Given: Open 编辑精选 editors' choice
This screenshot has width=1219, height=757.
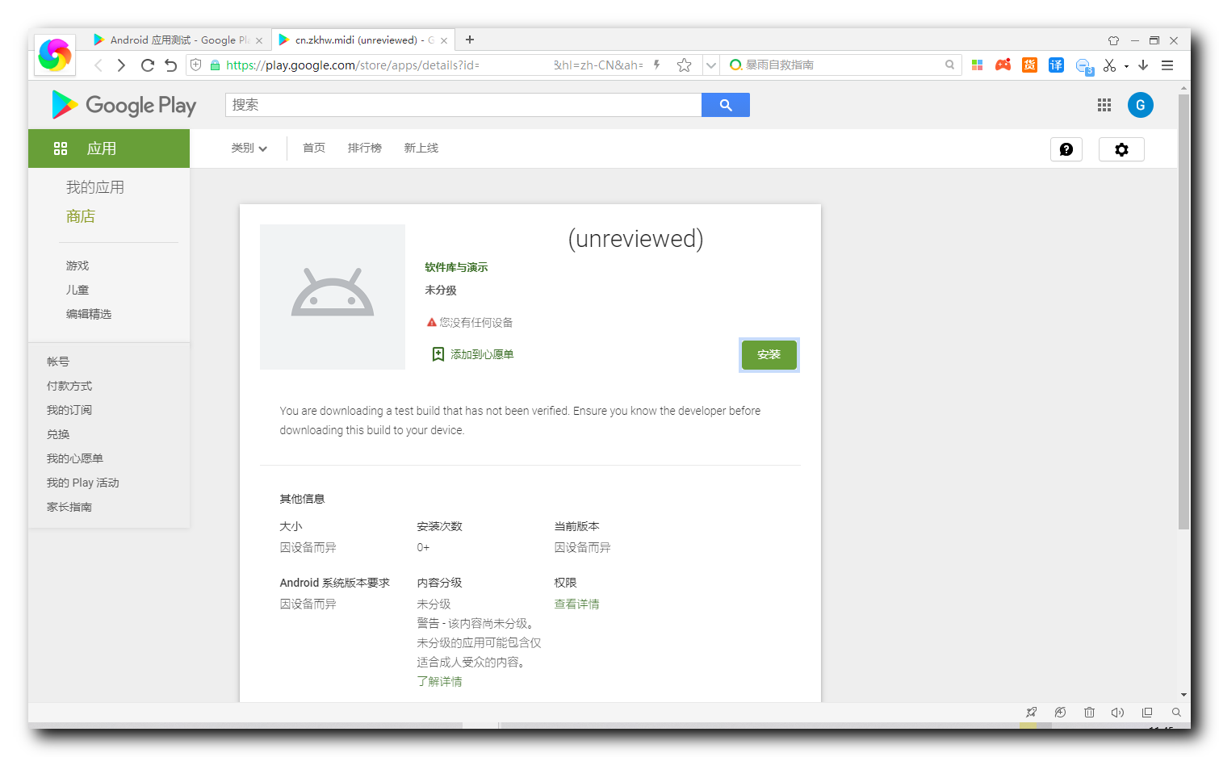Looking at the screenshot, I should click(x=89, y=314).
